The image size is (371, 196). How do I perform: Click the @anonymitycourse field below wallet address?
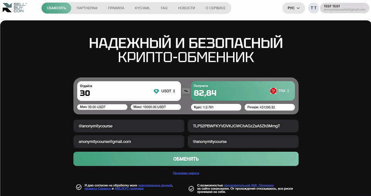pos(243,142)
